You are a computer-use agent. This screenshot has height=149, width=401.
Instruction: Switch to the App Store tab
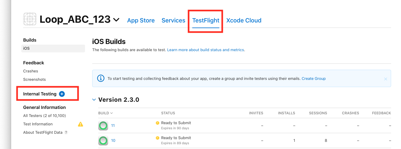[x=141, y=20]
